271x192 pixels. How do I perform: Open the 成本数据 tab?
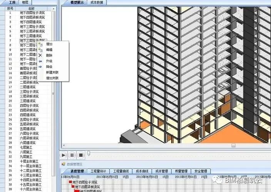click(x=97, y=2)
